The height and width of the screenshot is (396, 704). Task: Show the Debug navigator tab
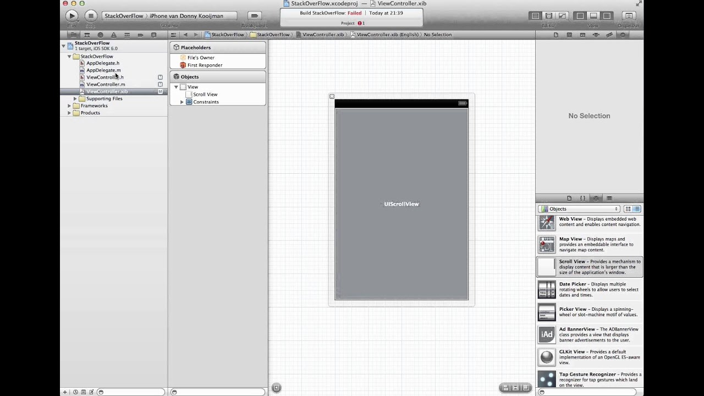click(127, 35)
